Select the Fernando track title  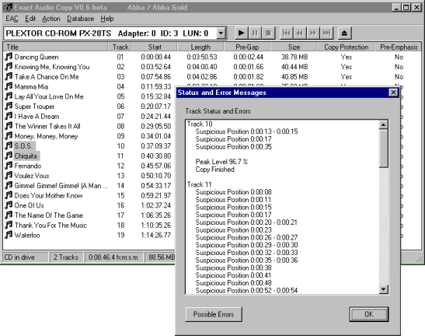coord(28,166)
